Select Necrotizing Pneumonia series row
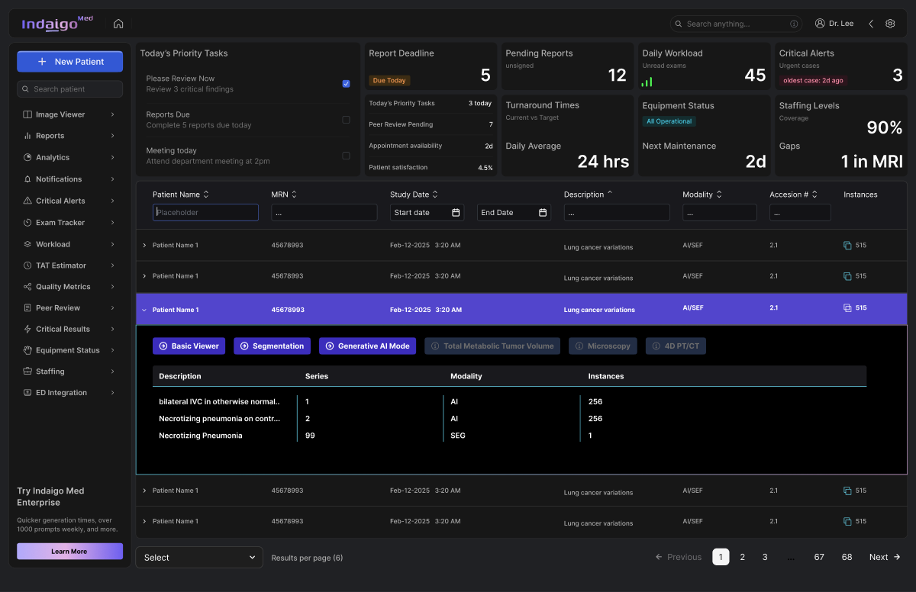The height and width of the screenshot is (592, 916). coord(509,436)
